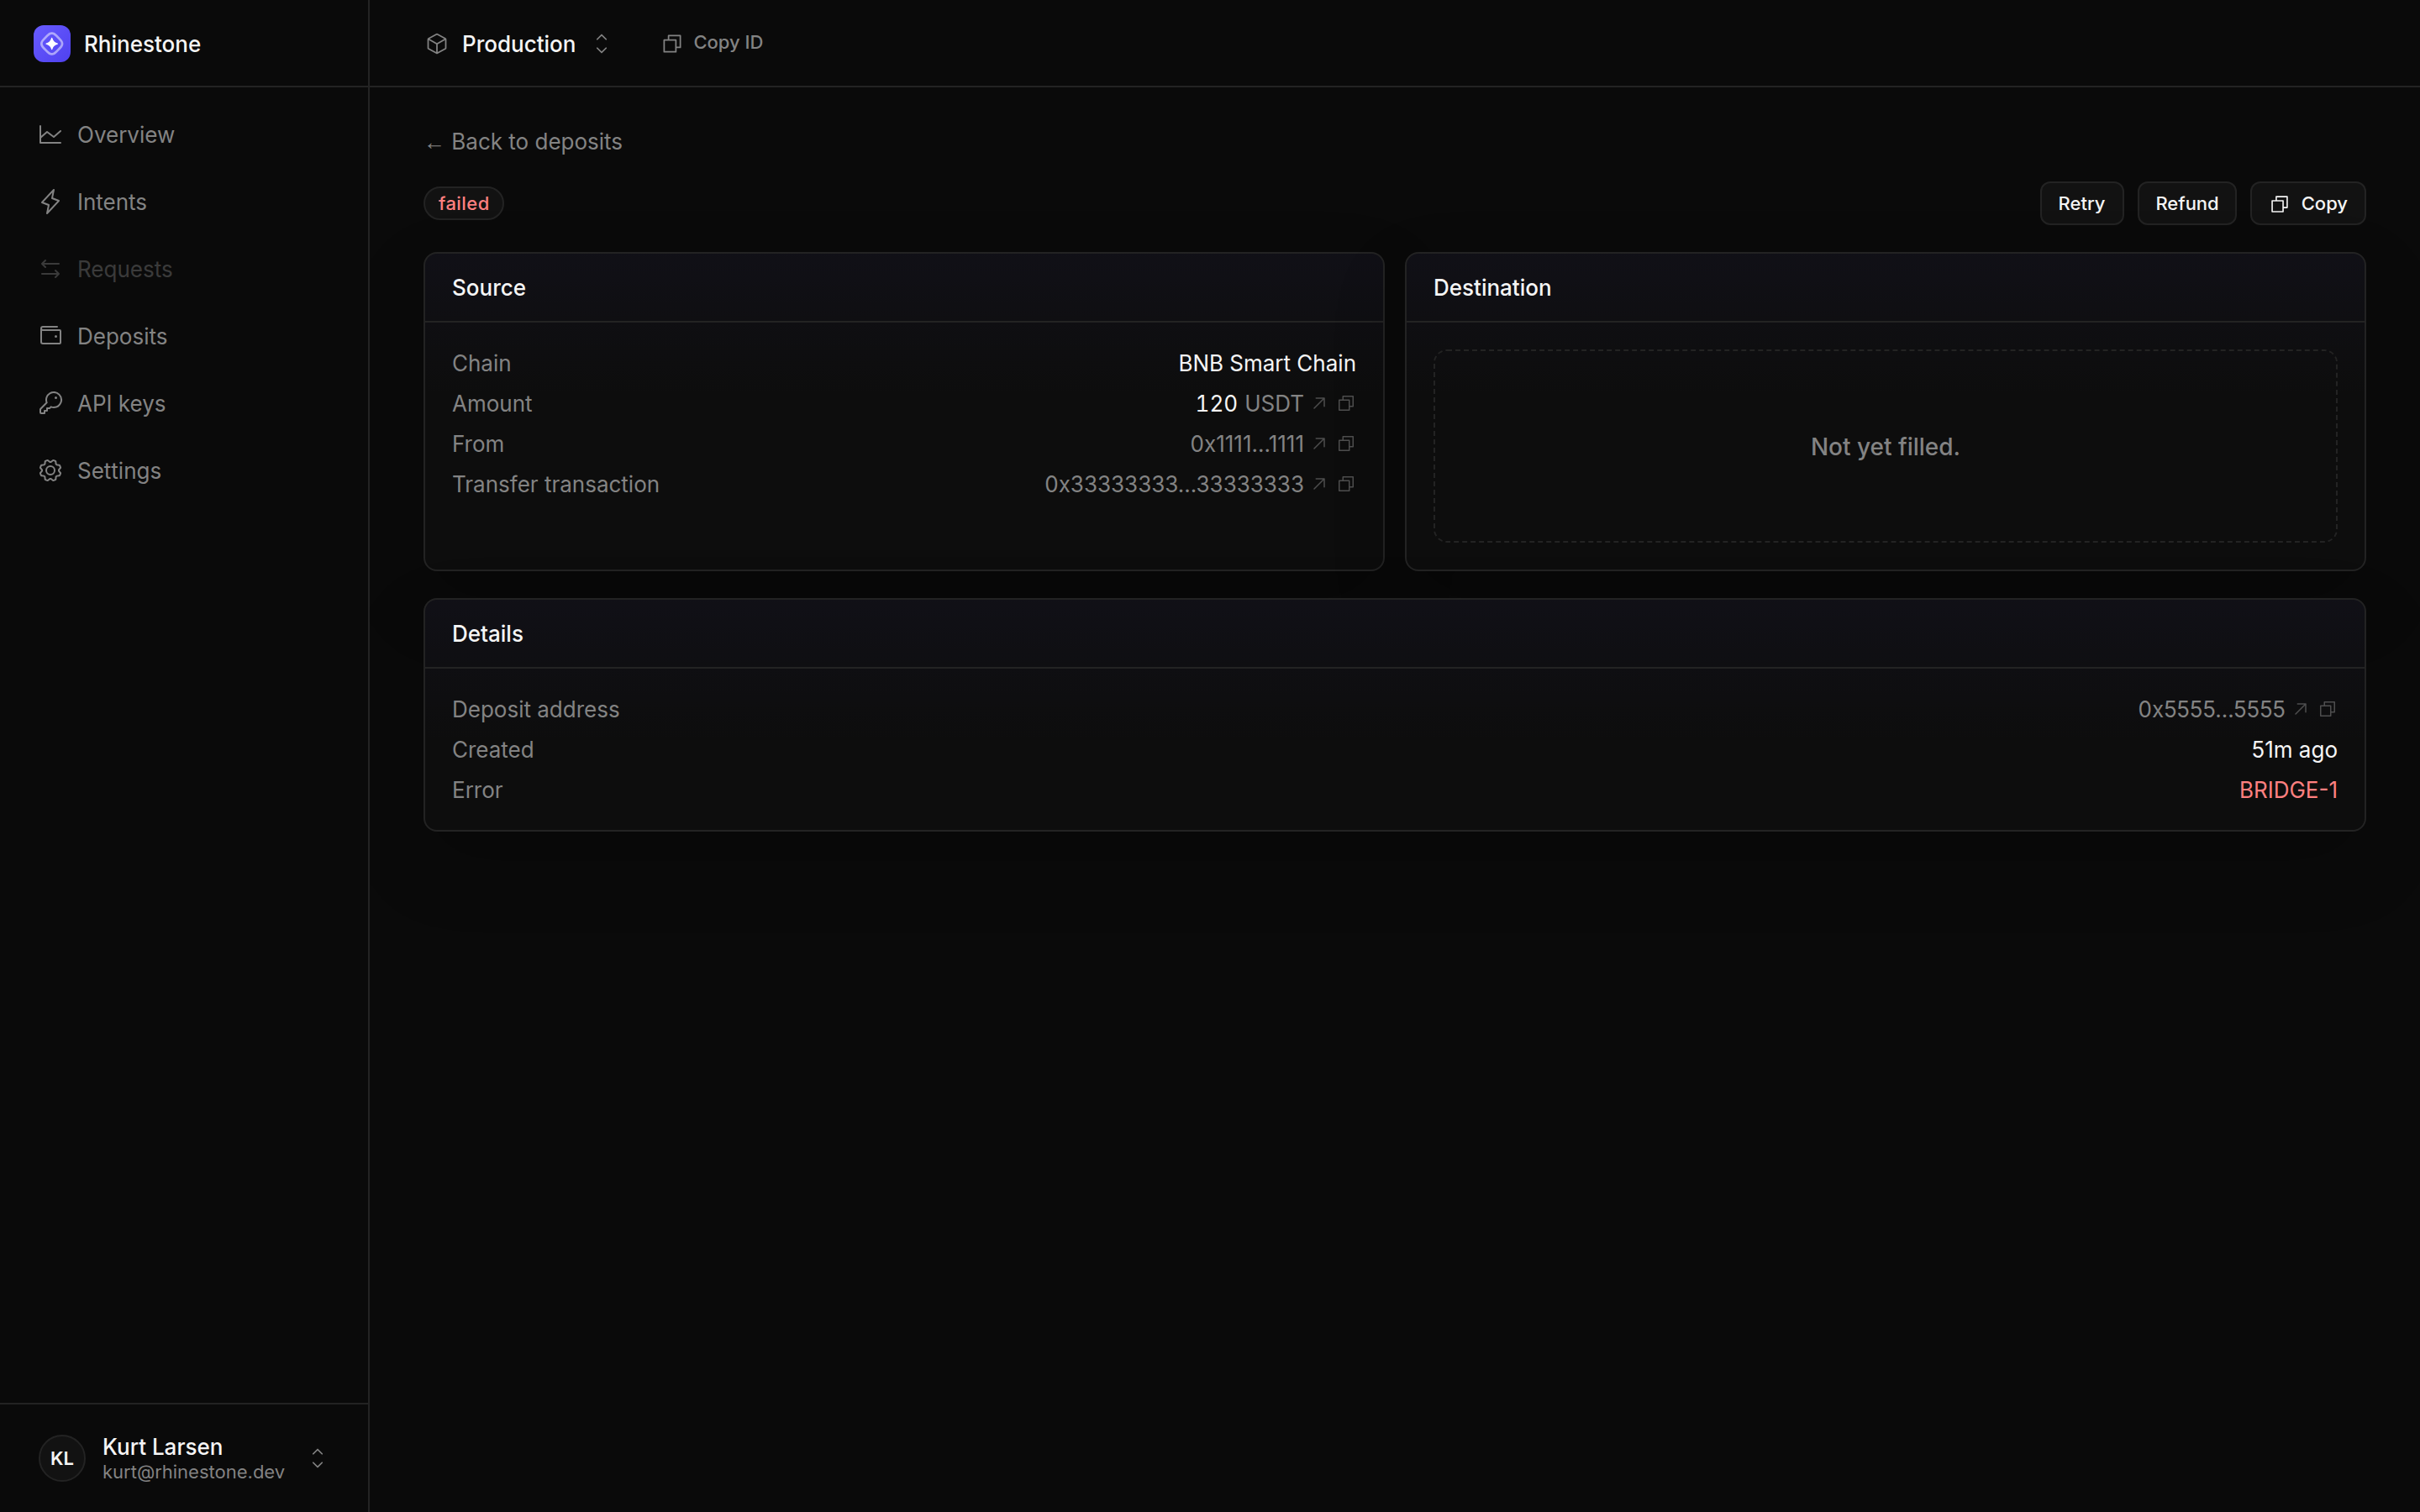Copy the Transfer transaction hash

[x=1346, y=484]
